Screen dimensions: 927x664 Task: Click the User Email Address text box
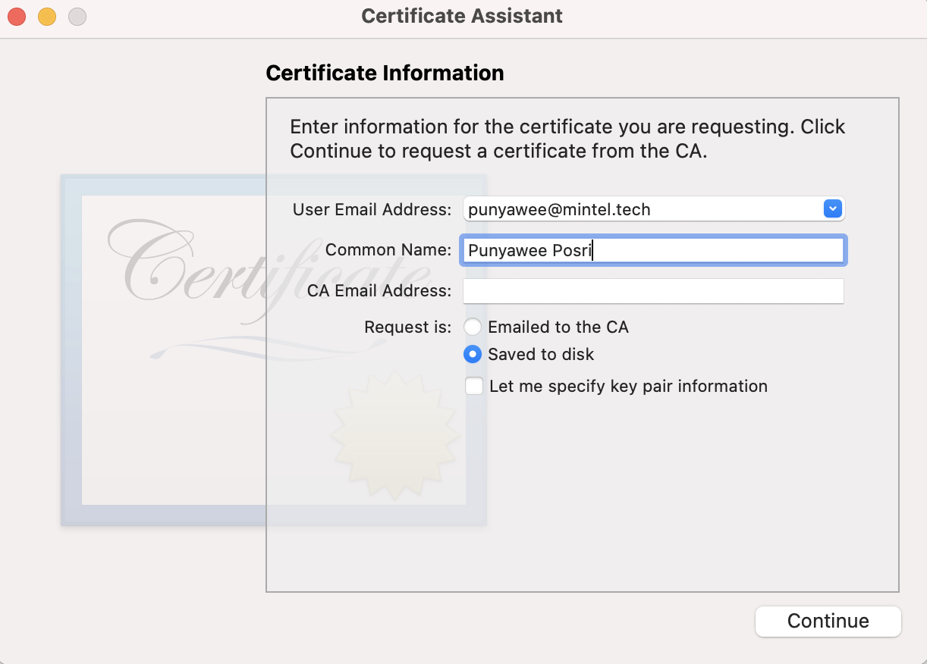(643, 209)
